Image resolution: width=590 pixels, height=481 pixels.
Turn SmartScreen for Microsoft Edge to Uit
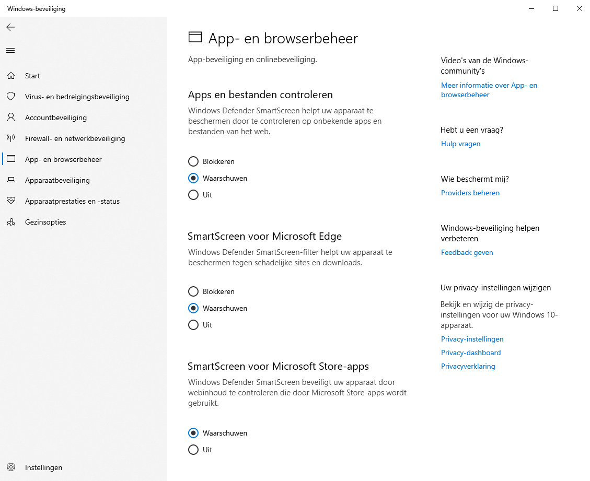point(193,325)
